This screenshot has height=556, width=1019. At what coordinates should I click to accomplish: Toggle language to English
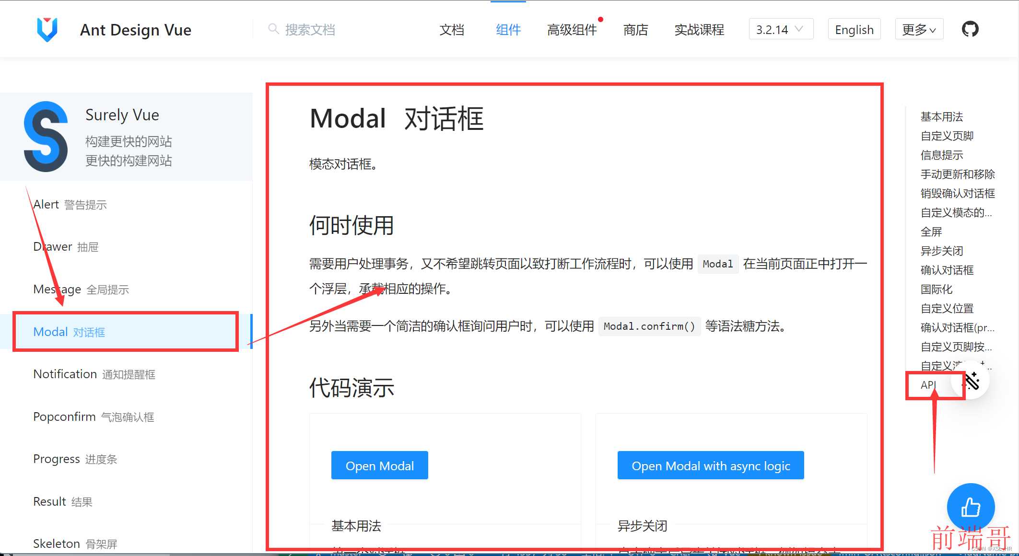click(853, 29)
